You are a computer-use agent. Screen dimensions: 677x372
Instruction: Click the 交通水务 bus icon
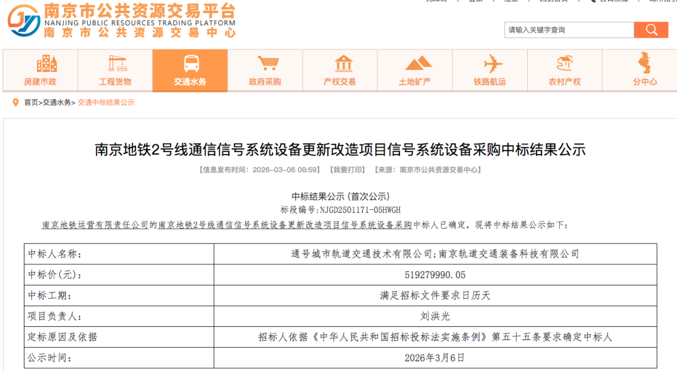pyautogui.click(x=192, y=63)
